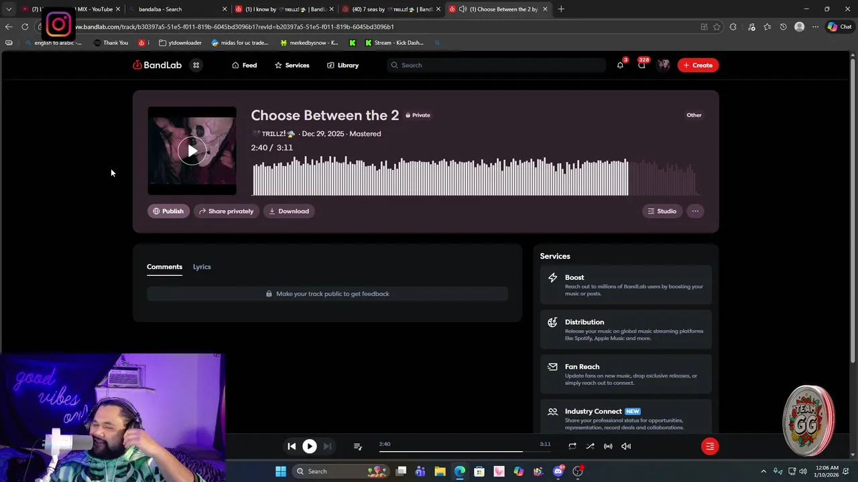Click the Other genre tag
The height and width of the screenshot is (482, 858).
pyautogui.click(x=694, y=115)
